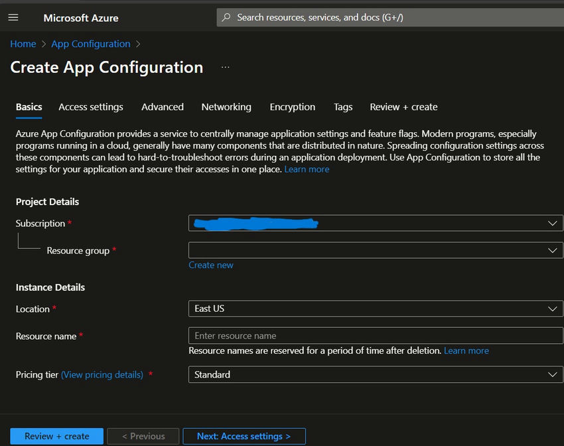Viewport: 564px width, 446px height.
Task: Switch to the Access settings tab
Action: tap(91, 107)
